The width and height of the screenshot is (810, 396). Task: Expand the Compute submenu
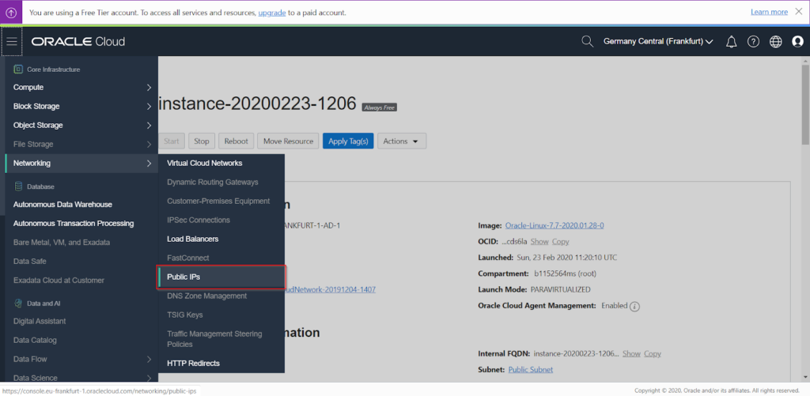coord(81,87)
